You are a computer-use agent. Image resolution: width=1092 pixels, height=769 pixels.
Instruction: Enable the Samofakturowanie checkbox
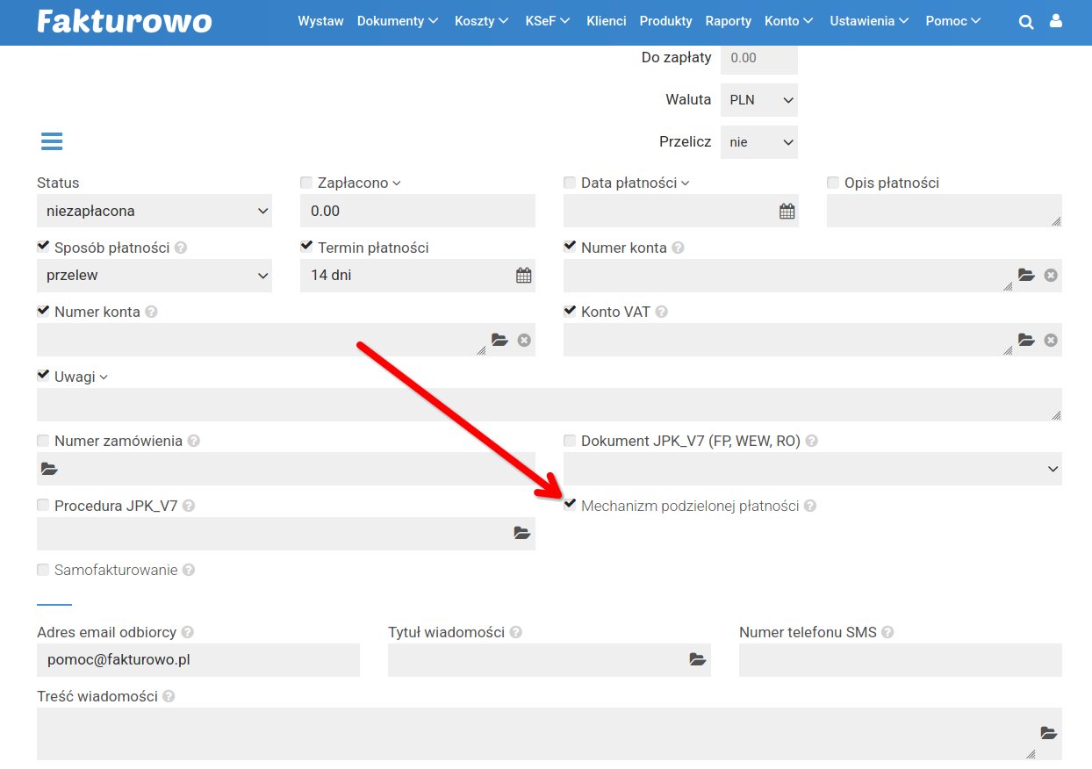pyautogui.click(x=43, y=570)
